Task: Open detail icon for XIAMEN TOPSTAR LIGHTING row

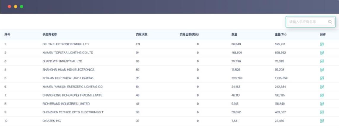Action: tap(322, 53)
